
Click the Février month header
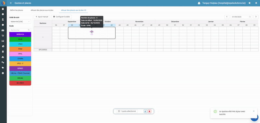[242, 22]
